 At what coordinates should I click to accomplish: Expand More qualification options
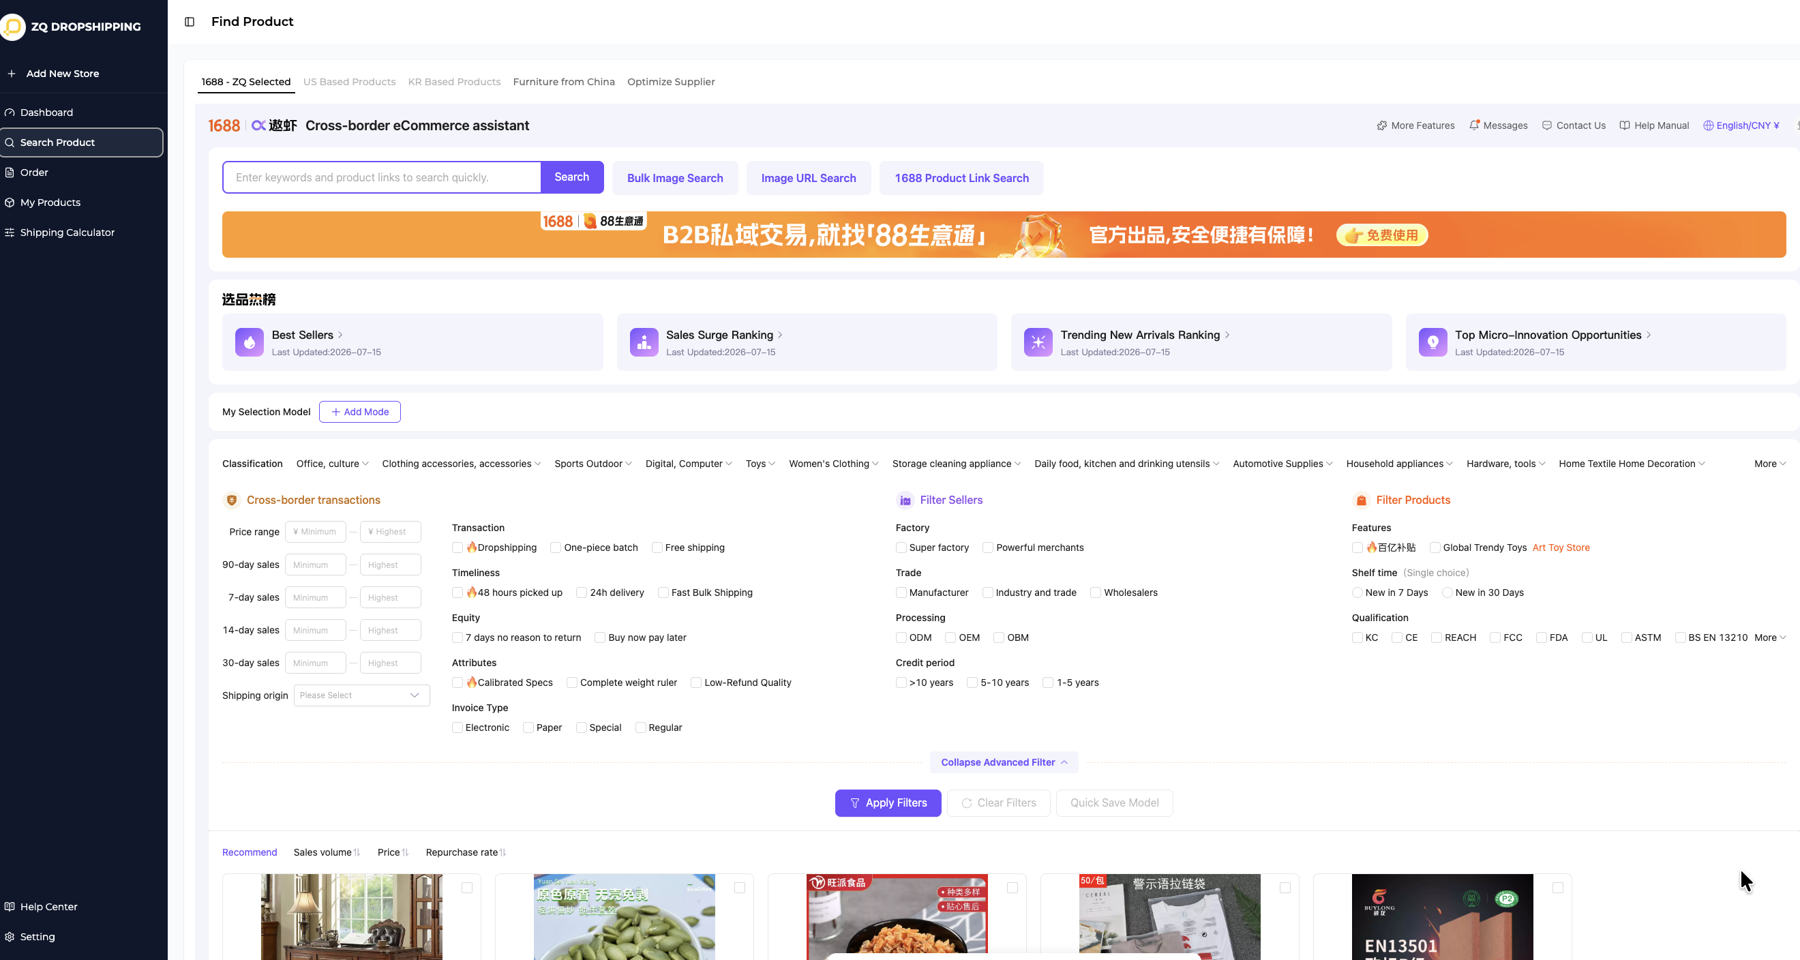pyautogui.click(x=1769, y=637)
